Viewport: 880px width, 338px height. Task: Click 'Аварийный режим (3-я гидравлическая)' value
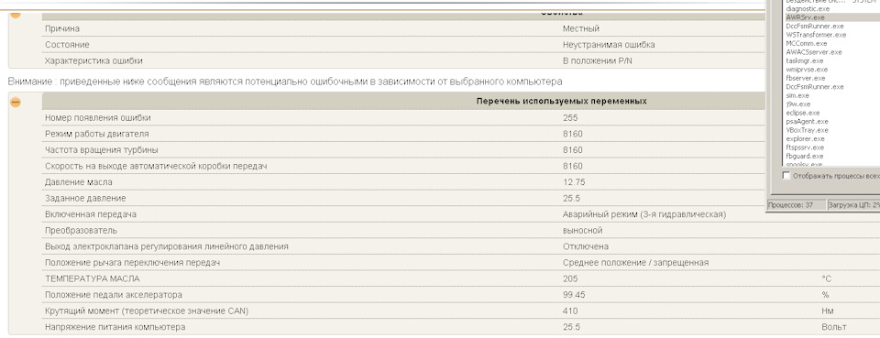coord(644,214)
